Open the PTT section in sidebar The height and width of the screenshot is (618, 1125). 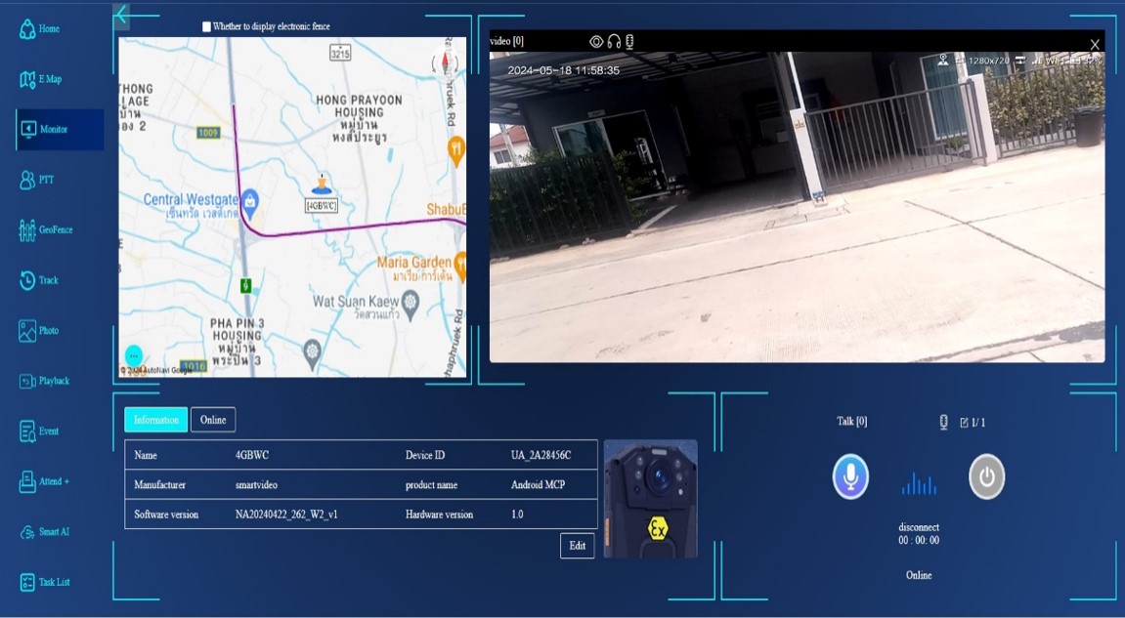coord(27,180)
